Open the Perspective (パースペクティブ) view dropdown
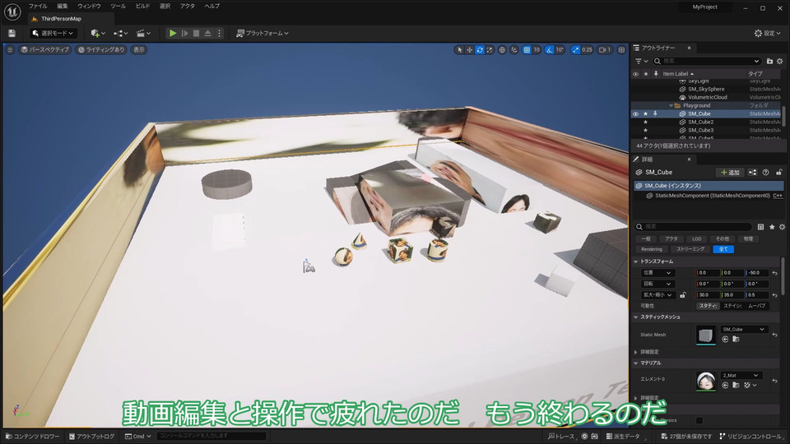This screenshot has width=790, height=444. (x=44, y=49)
